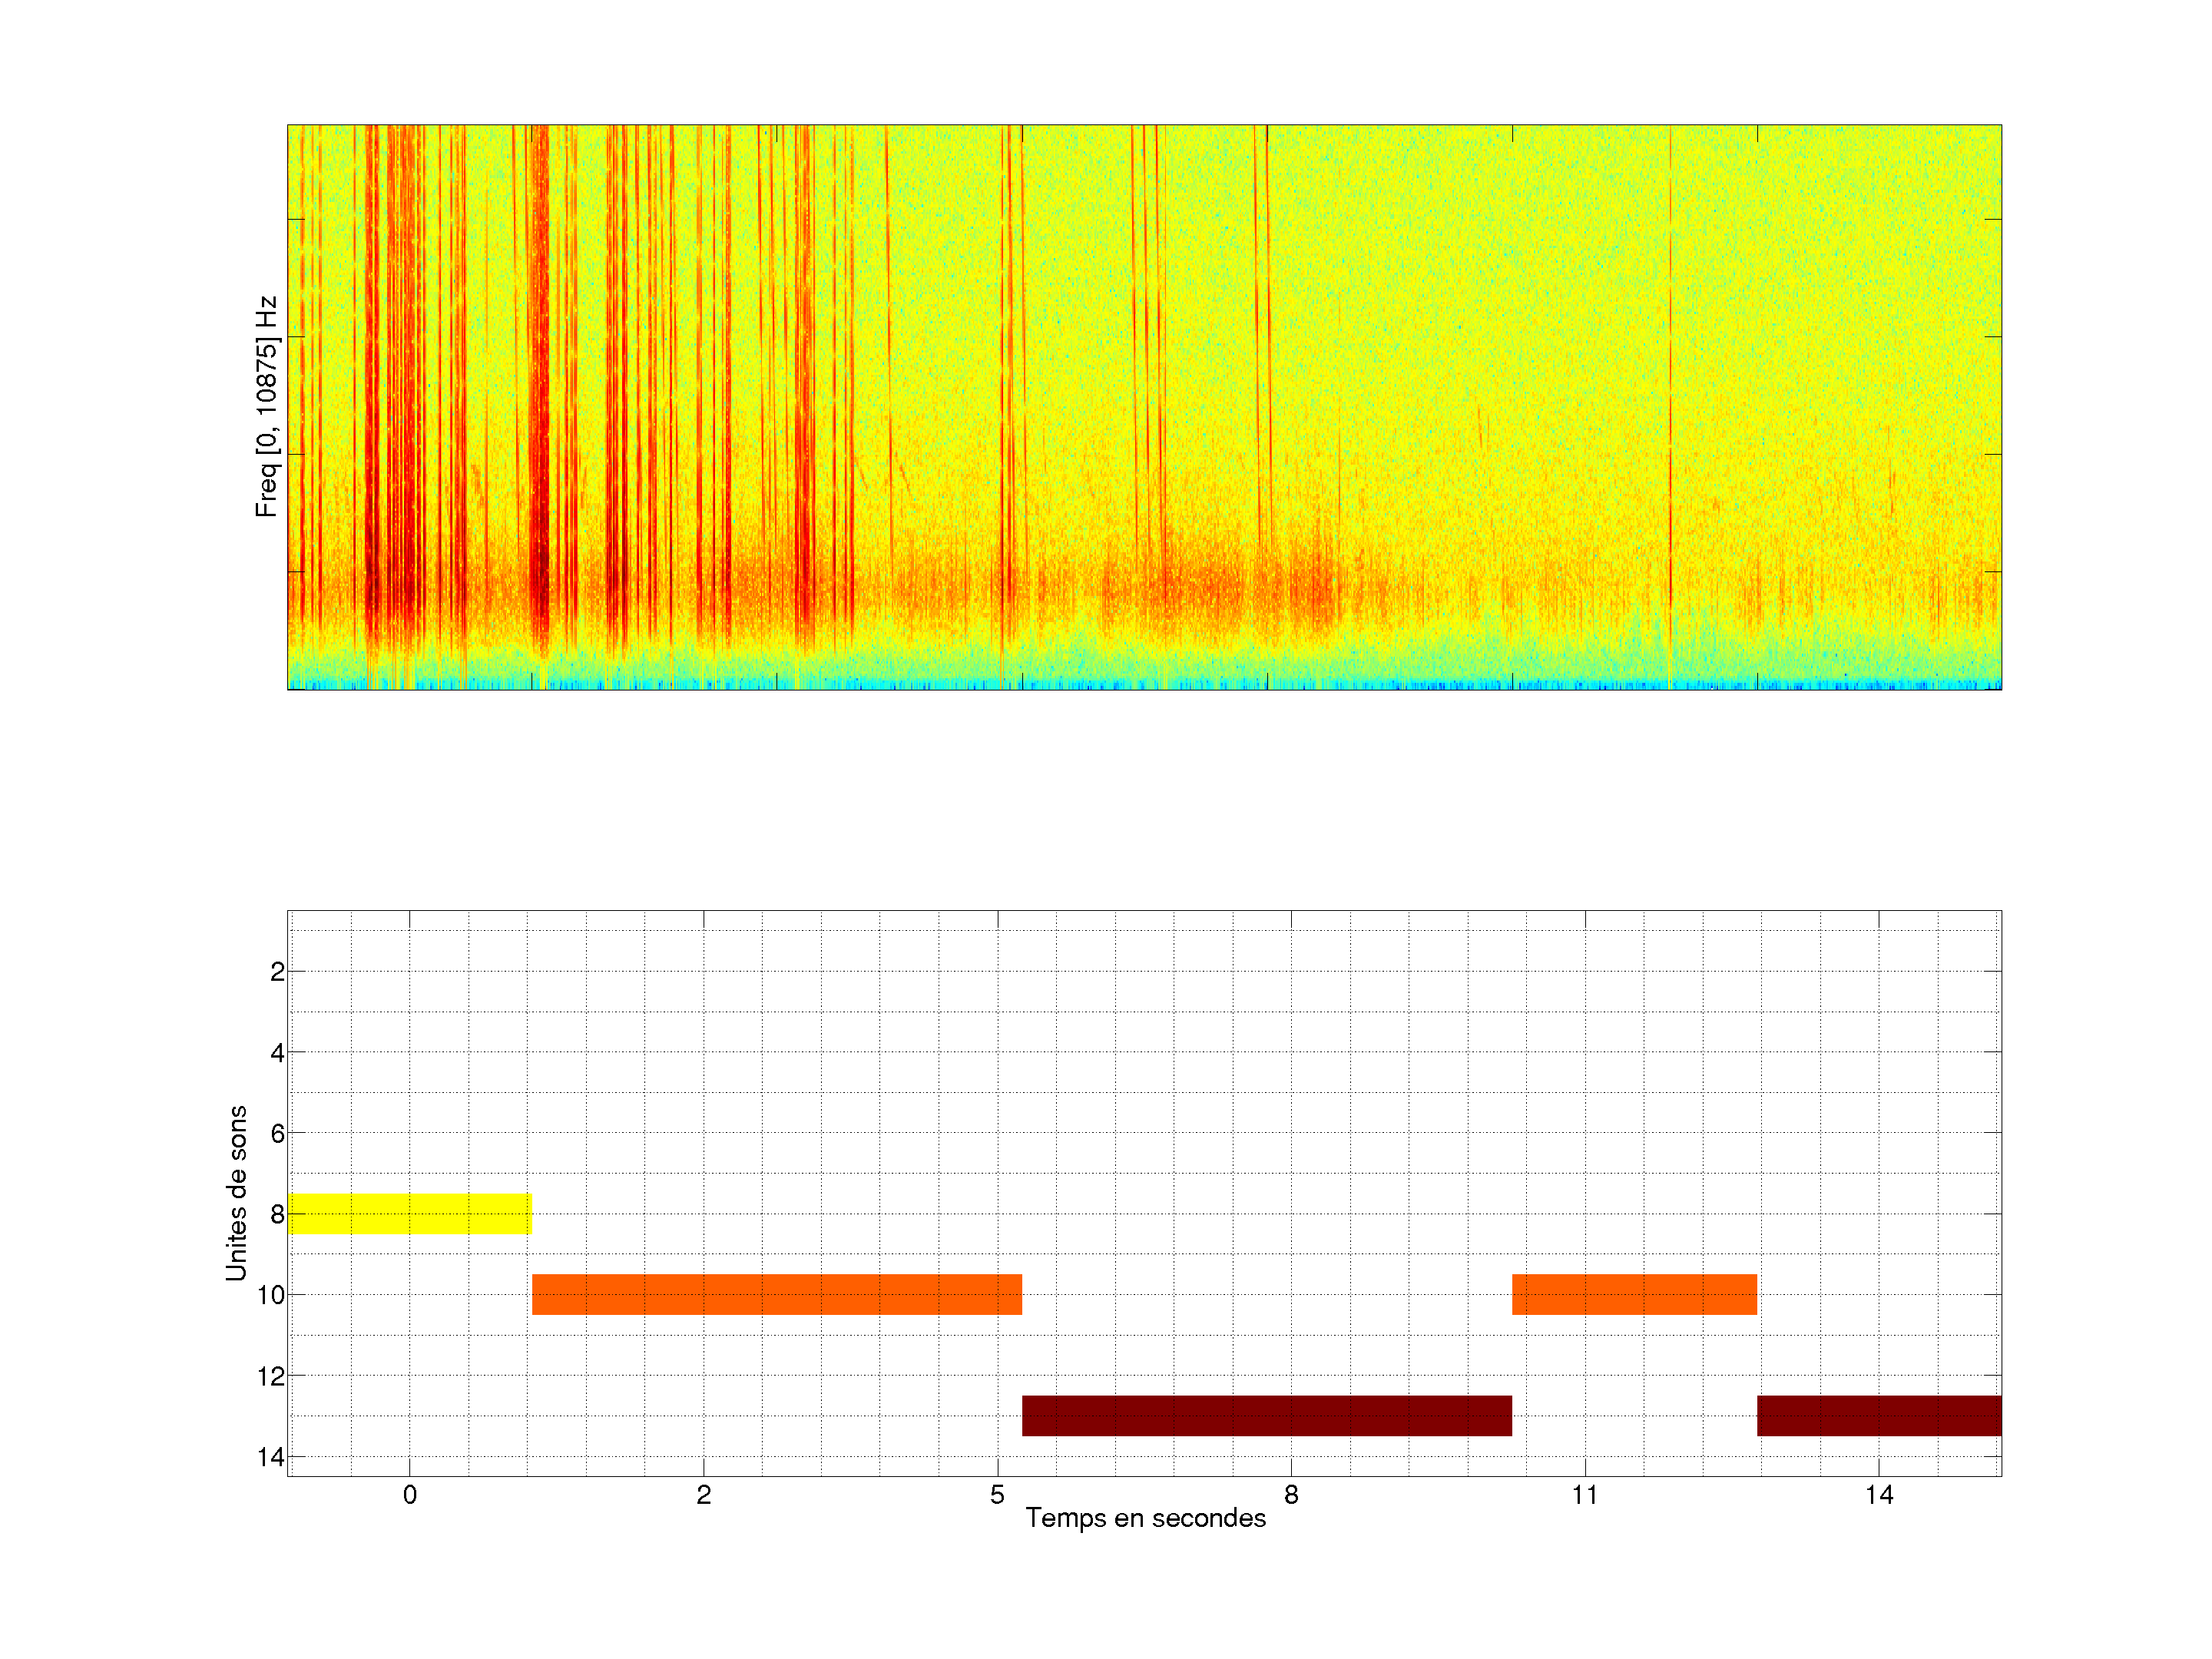Click the long dark red bar near 8 seconds
2212x1659 pixels.
tap(1266, 1415)
